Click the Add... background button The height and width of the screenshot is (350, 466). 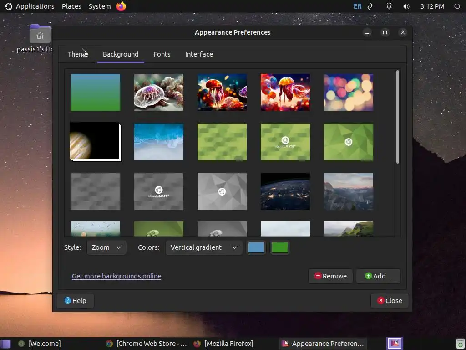(378, 276)
